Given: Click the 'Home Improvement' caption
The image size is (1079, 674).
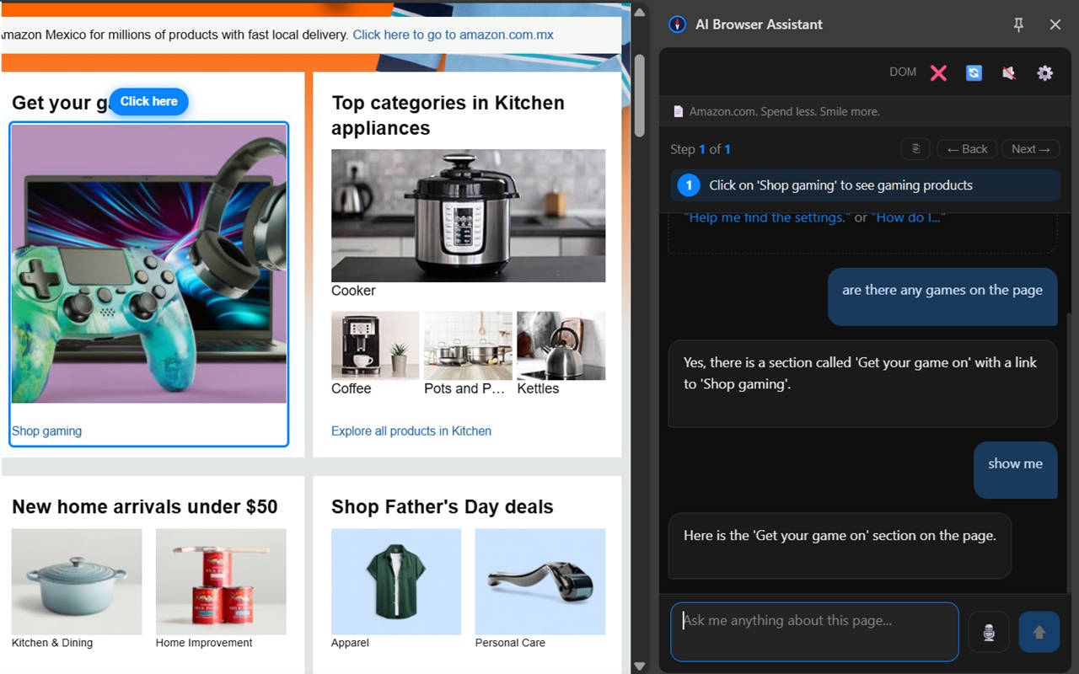Looking at the screenshot, I should [204, 643].
